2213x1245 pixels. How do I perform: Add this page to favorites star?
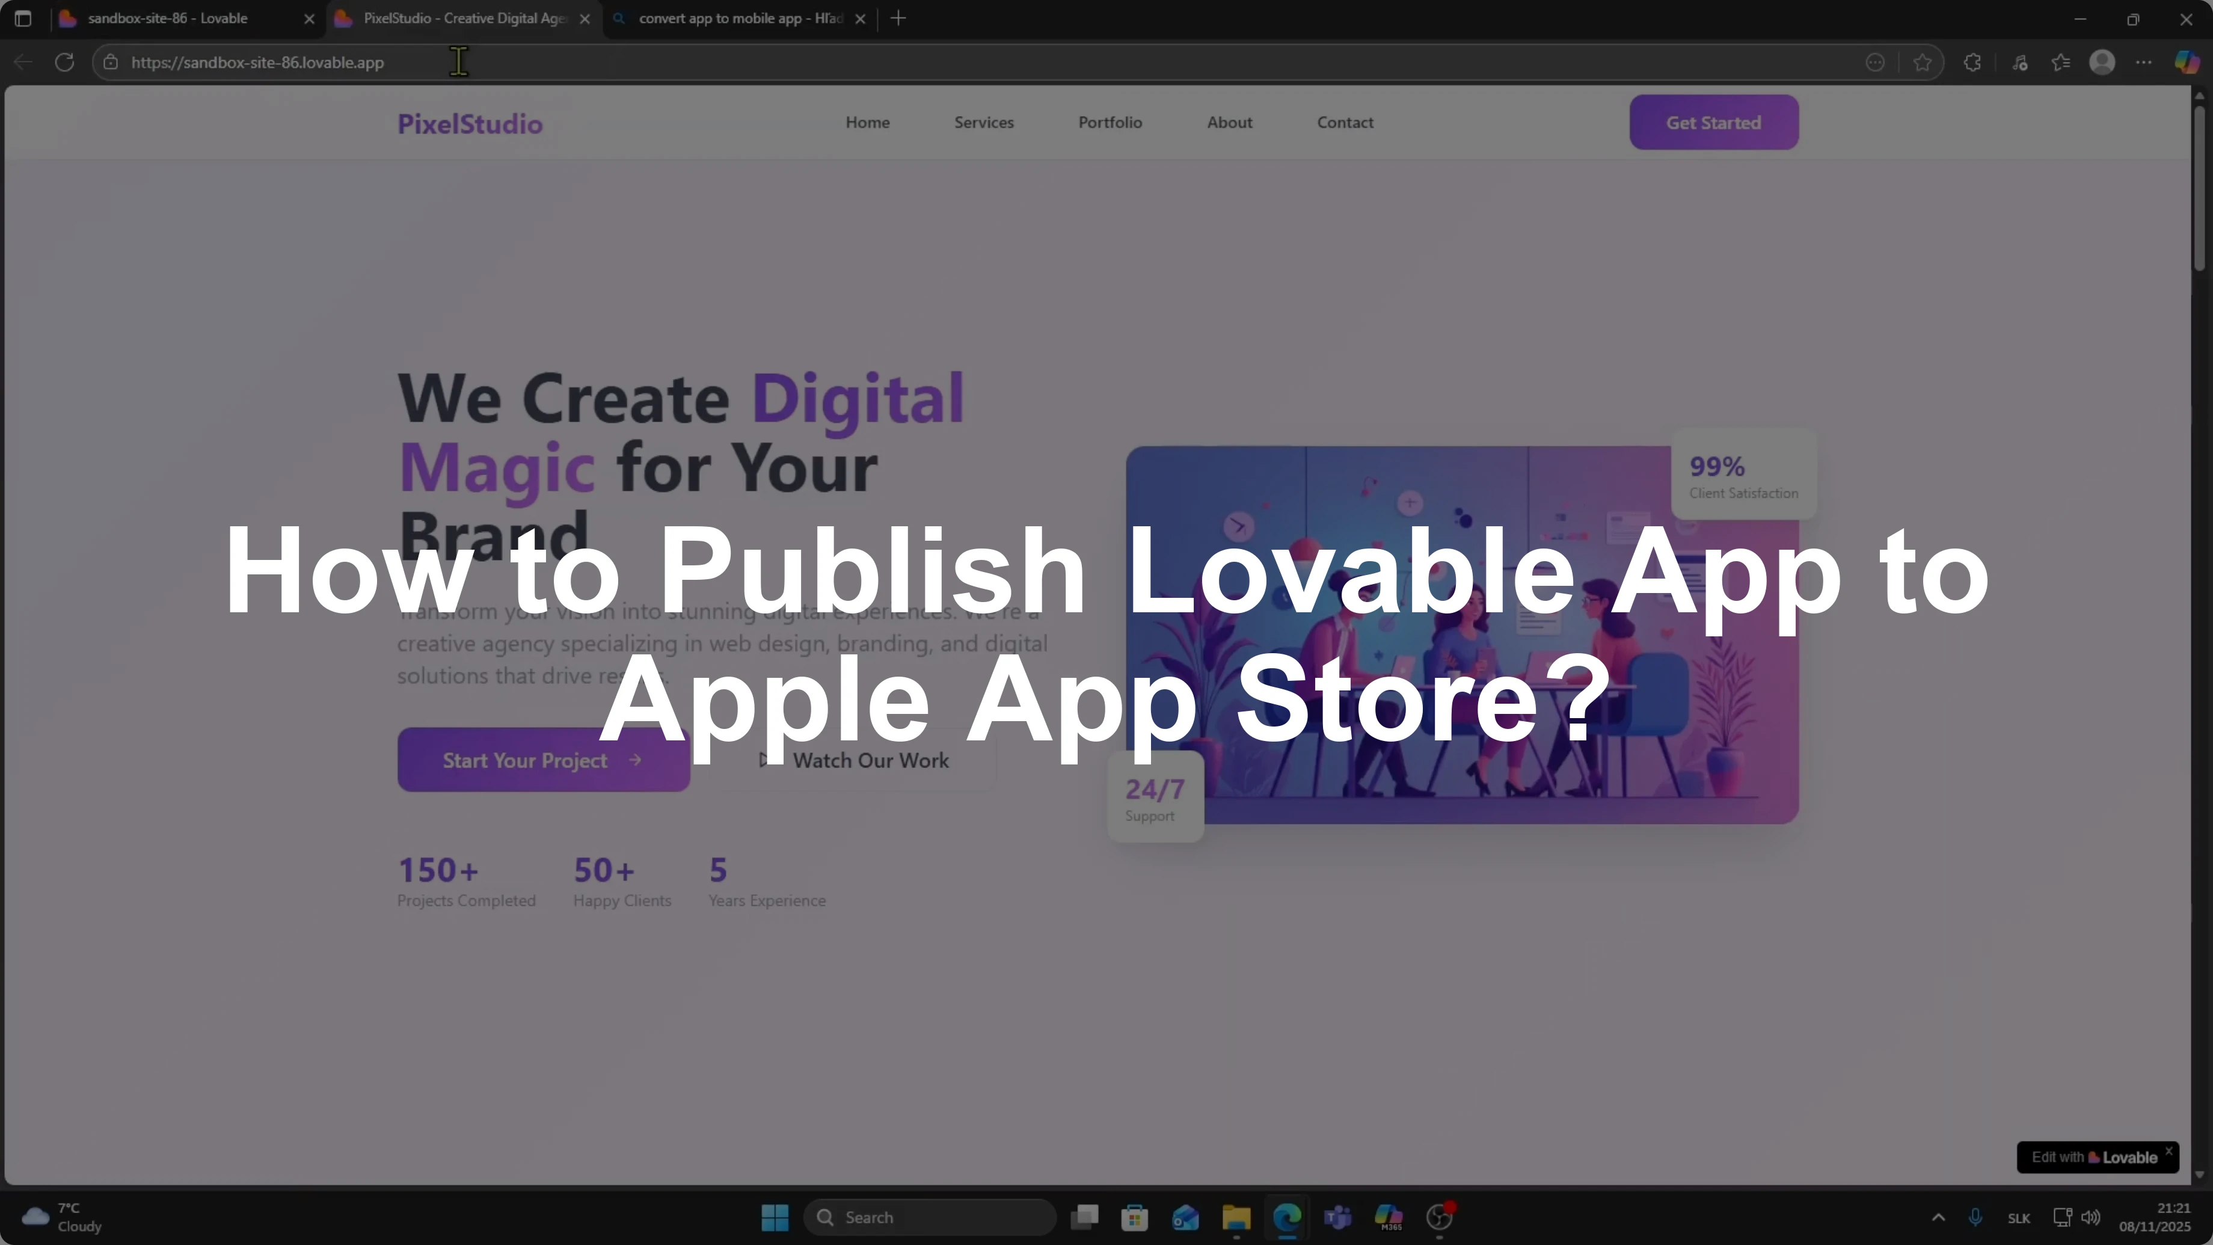tap(1923, 62)
